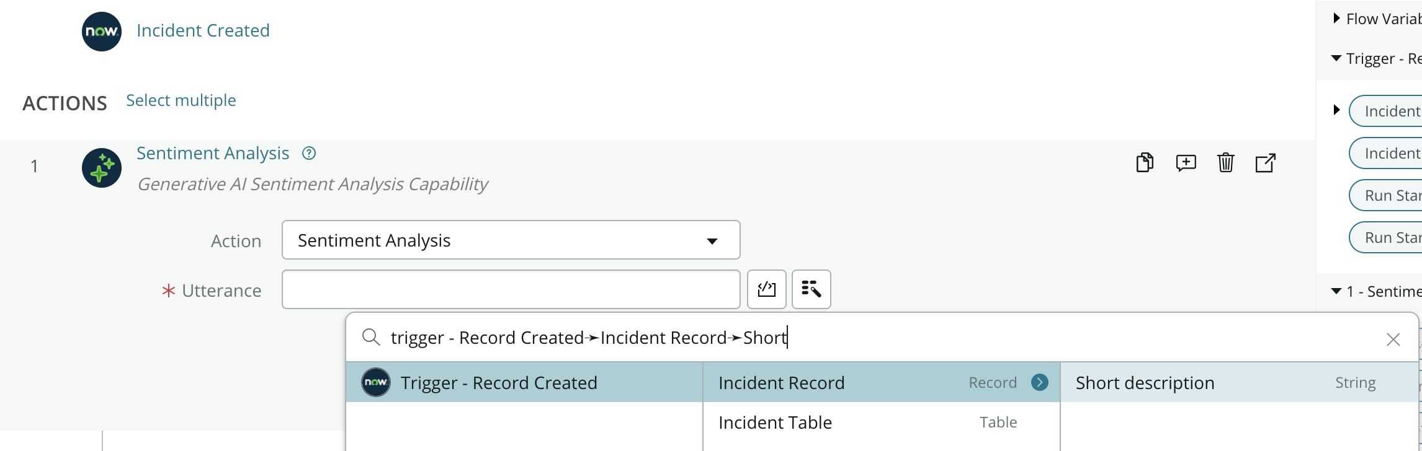Add an annotation comment to the action
The height and width of the screenshot is (451, 1422).
tap(1186, 163)
